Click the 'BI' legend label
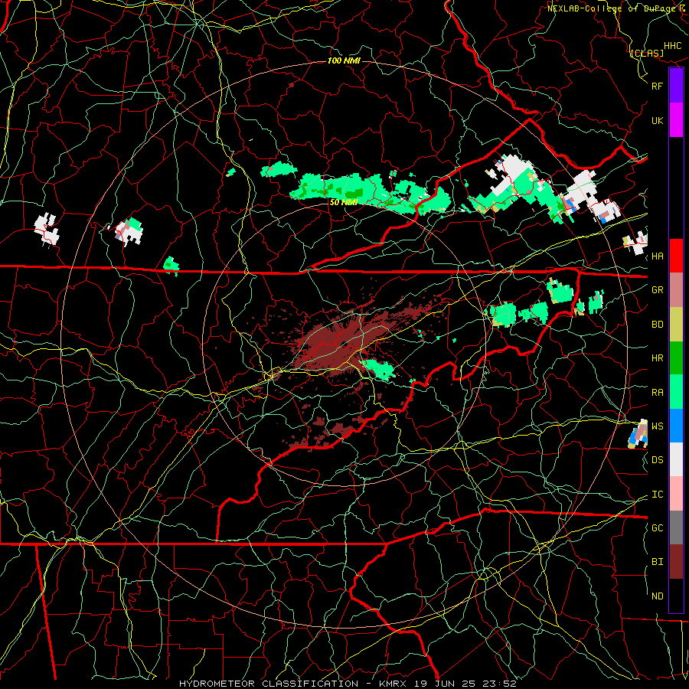Image resolution: width=689 pixels, height=689 pixels. pyautogui.click(x=657, y=562)
